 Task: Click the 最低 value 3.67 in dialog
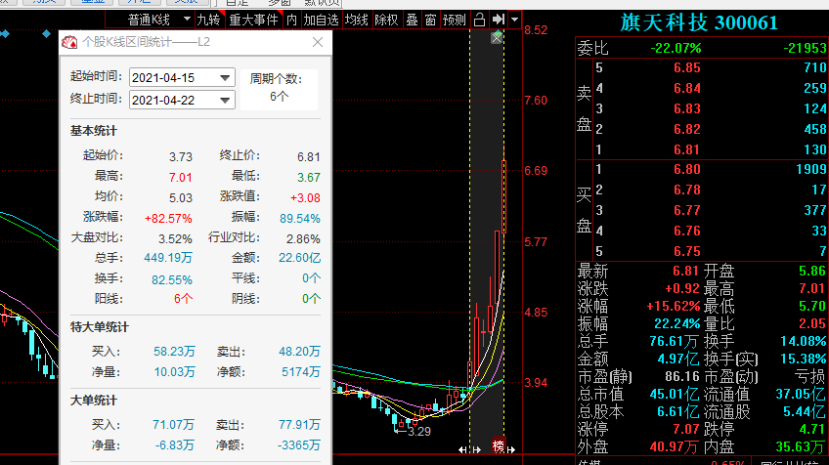(x=309, y=178)
